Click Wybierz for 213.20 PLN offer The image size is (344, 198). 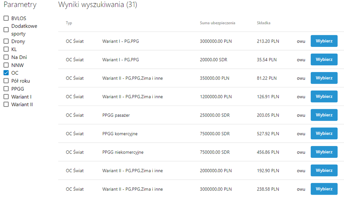pos(324,41)
